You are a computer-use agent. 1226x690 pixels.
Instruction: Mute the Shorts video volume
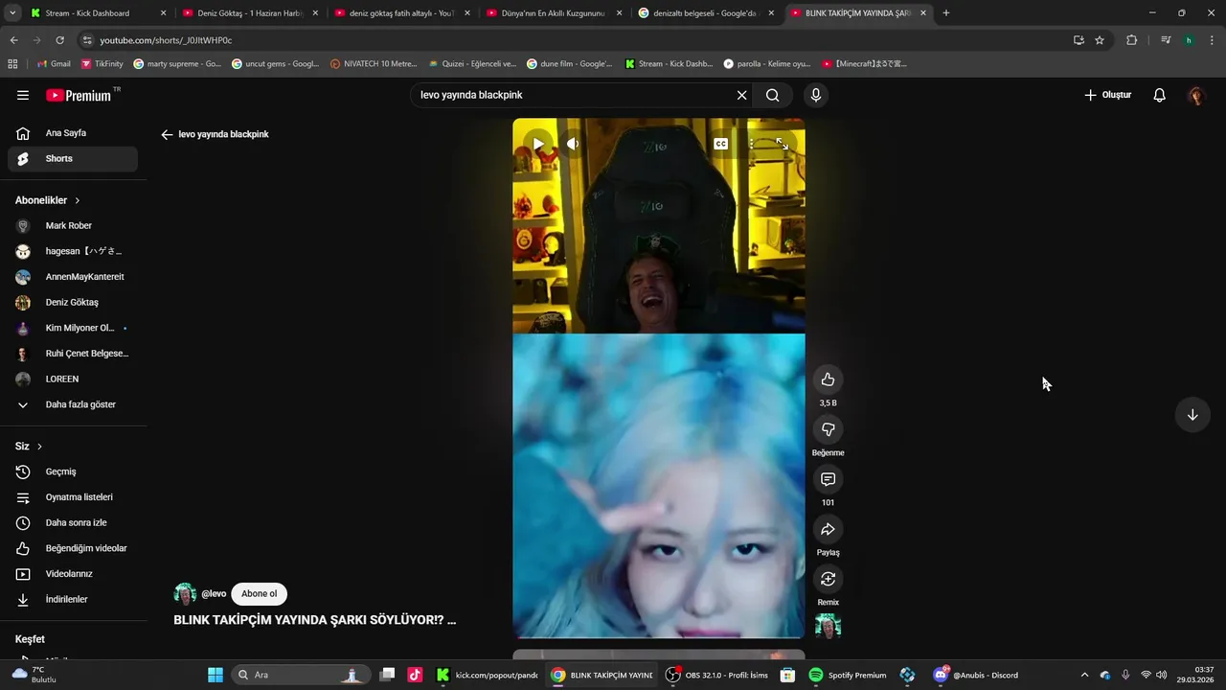(x=572, y=144)
